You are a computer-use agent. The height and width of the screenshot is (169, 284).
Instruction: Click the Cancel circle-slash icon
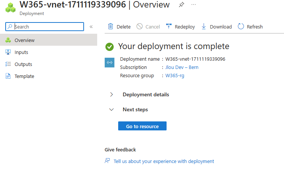(140, 26)
